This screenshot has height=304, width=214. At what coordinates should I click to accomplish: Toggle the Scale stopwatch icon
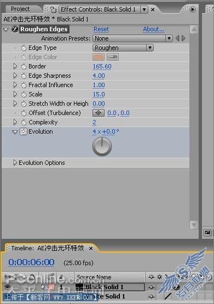tap(24, 94)
